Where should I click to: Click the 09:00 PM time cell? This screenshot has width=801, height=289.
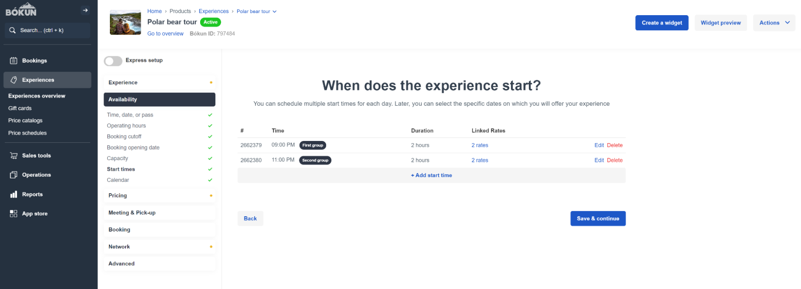click(x=283, y=145)
